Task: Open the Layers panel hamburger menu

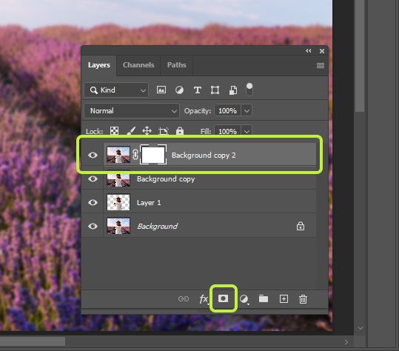Action: click(x=321, y=65)
